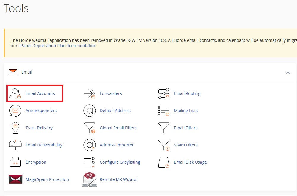This screenshot has width=297, height=196.
Task: Click the Email section envelope icon
Action: click(13, 72)
